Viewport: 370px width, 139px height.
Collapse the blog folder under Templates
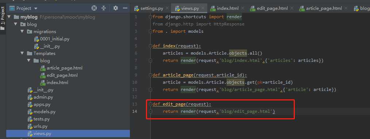tap(28, 61)
